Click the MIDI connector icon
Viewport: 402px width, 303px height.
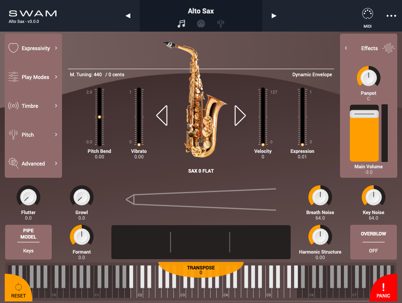point(368,14)
